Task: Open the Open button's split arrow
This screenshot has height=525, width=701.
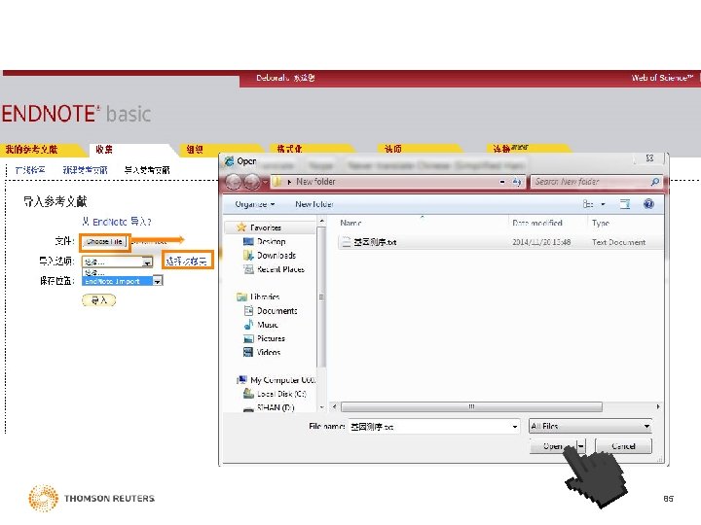Action: pyautogui.click(x=580, y=446)
